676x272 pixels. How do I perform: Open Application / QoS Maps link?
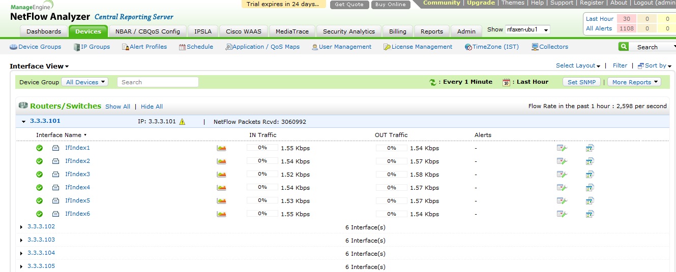262,47
